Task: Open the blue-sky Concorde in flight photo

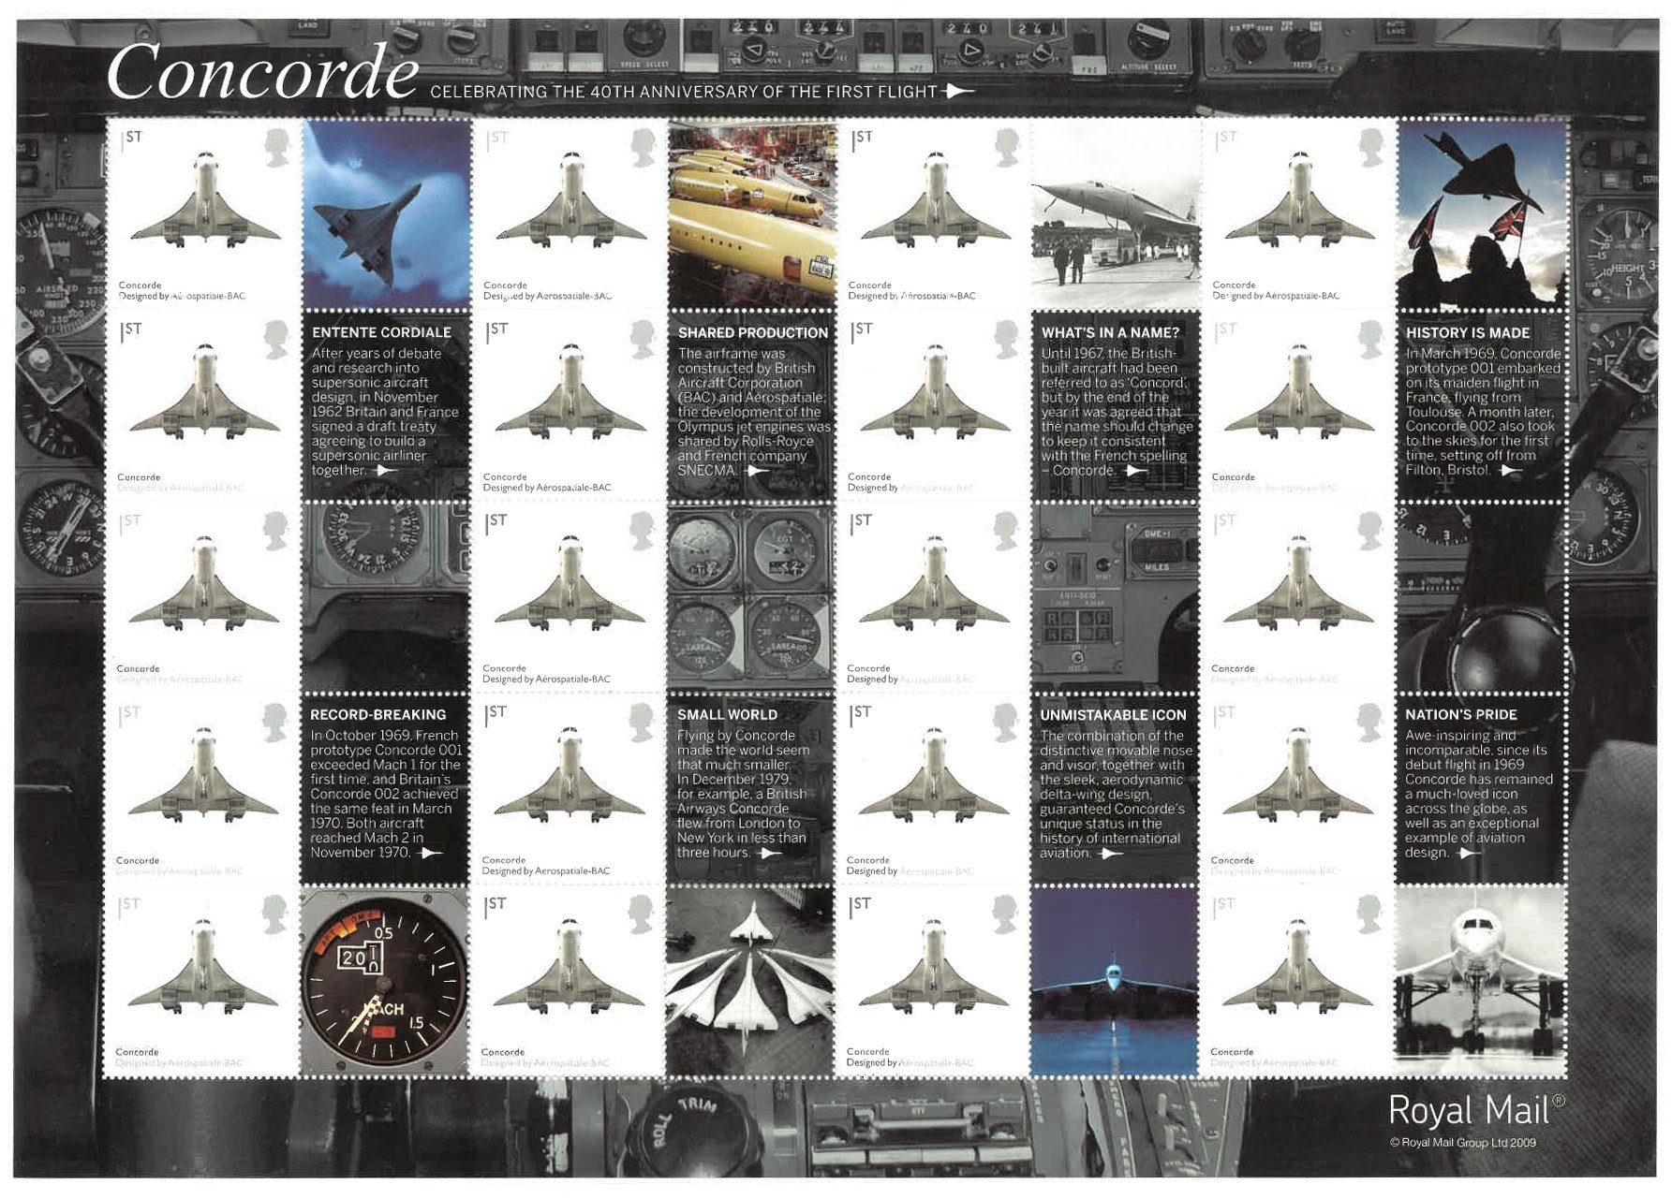Action: point(386,214)
